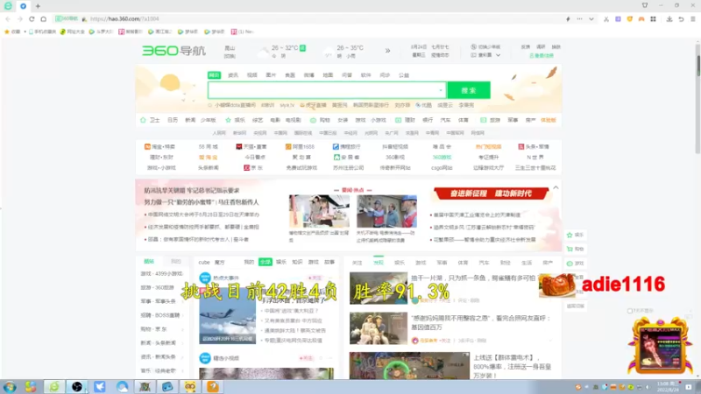Select 汽车 tab in right feed
The width and height of the screenshot is (701, 394).
(x=484, y=263)
